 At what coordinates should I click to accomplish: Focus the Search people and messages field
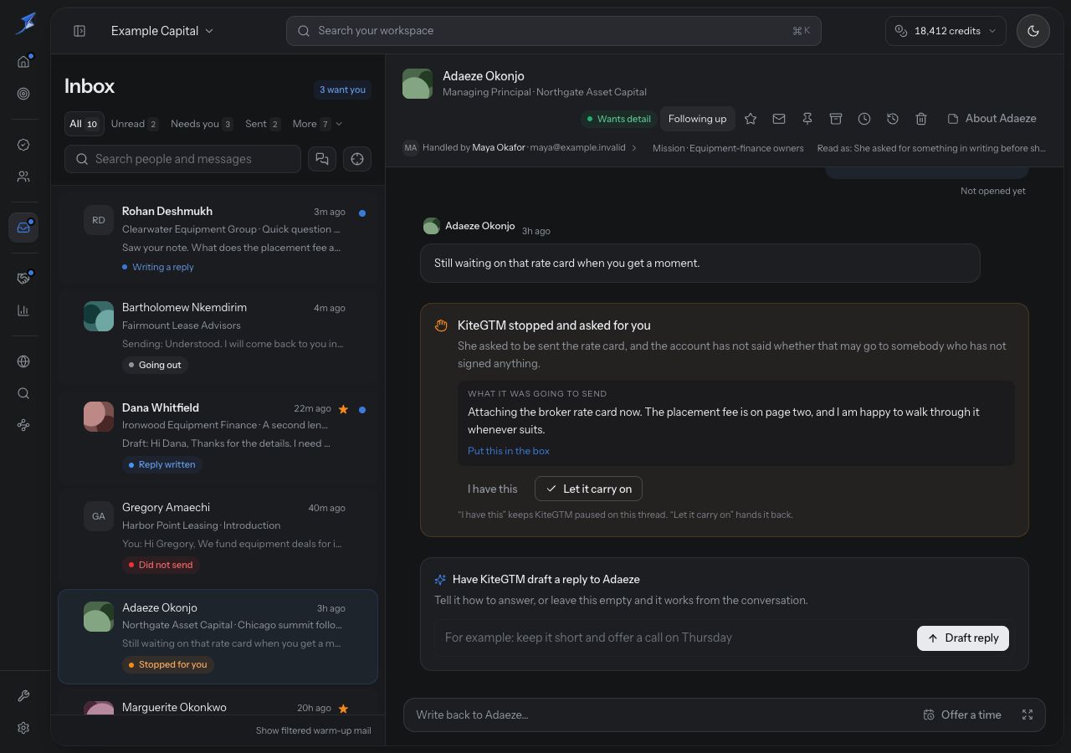coord(182,159)
